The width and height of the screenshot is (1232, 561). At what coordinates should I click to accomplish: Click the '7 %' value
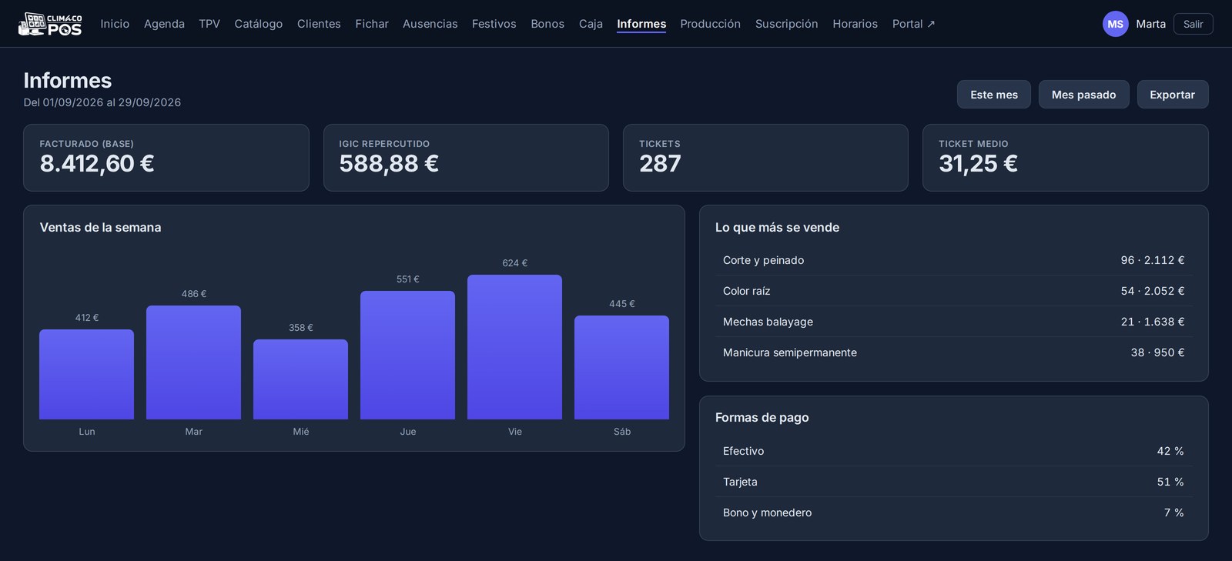tap(1174, 513)
